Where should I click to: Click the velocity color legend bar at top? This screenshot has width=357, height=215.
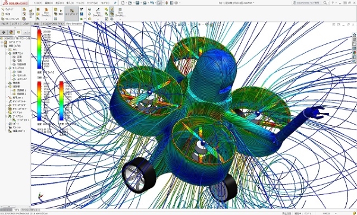(39, 49)
